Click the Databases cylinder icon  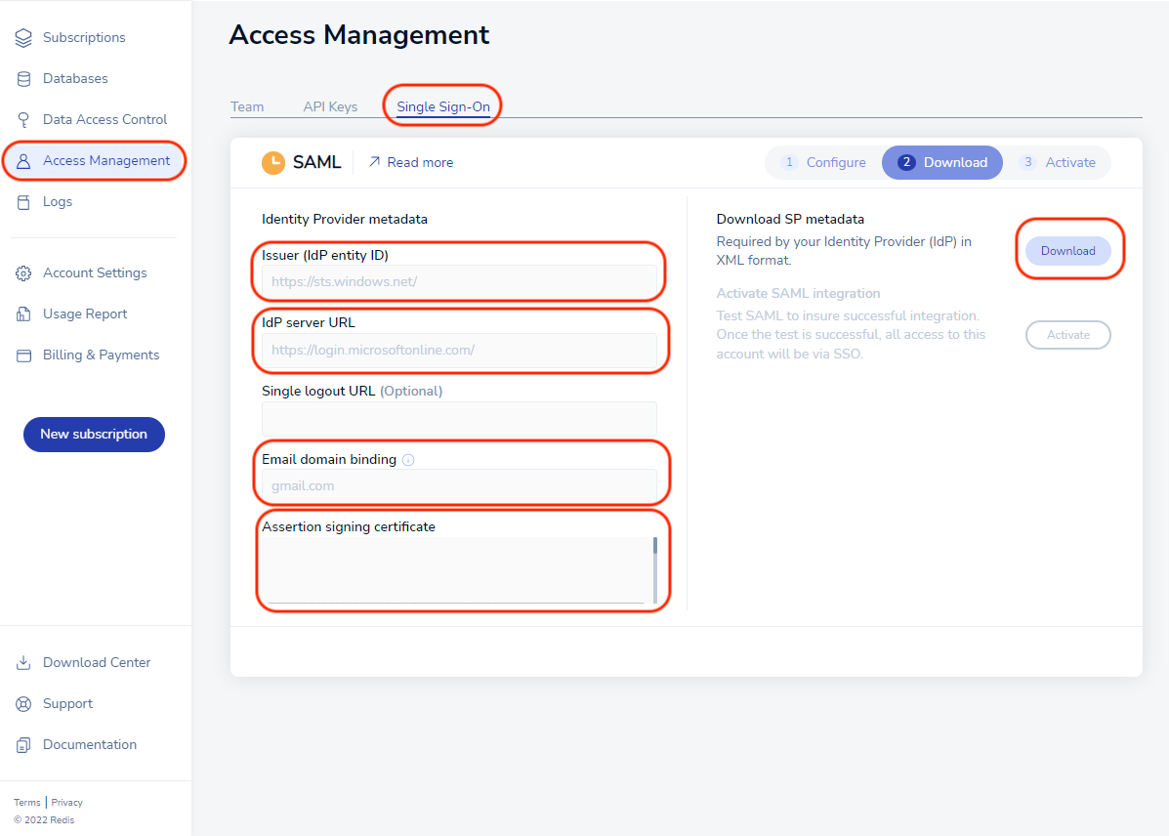click(x=23, y=79)
